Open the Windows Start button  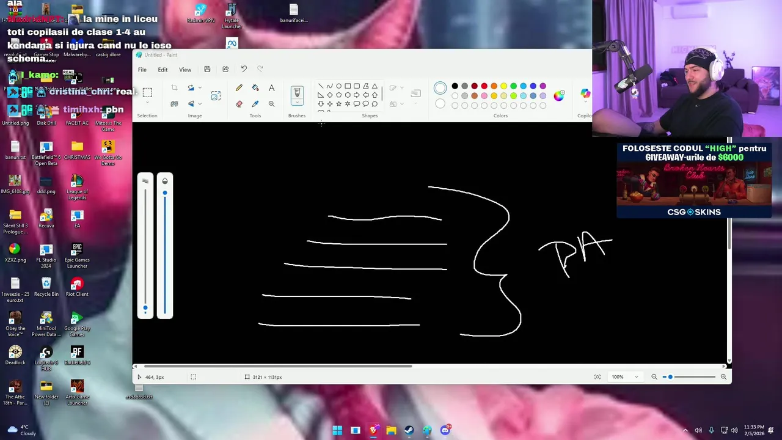pos(337,430)
